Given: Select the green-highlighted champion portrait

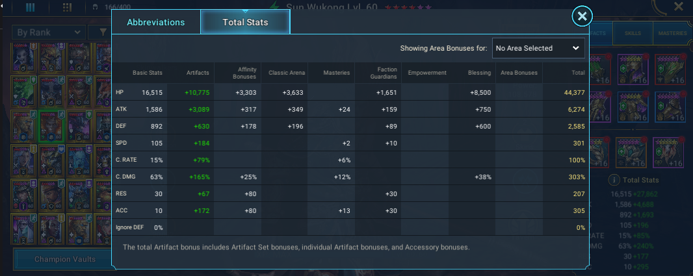Looking at the screenshot, I should (x=52, y=126).
